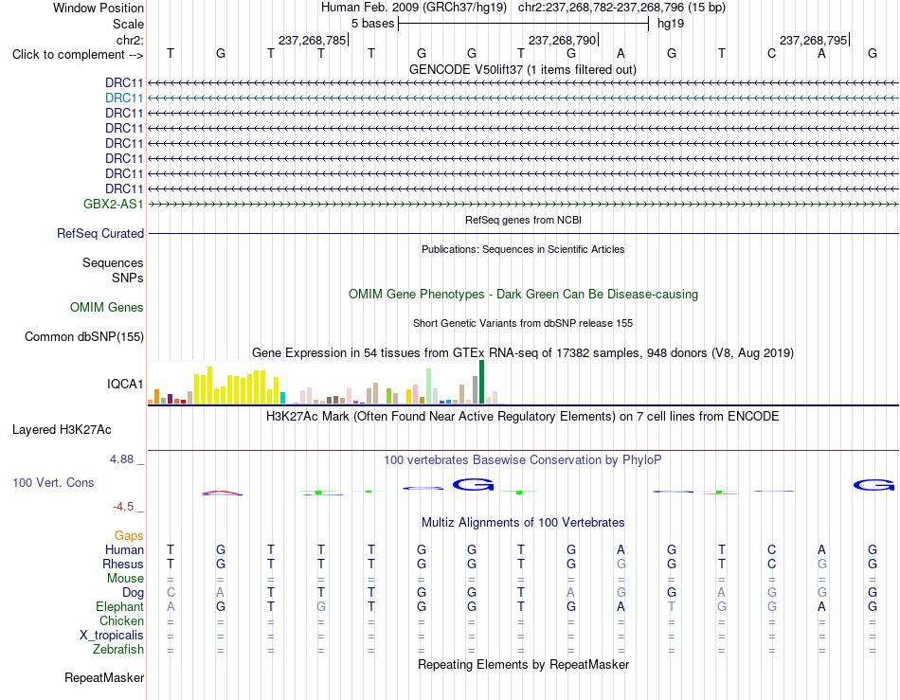Click the 'Click to complement -->' label
The height and width of the screenshot is (700, 900).
coord(78,55)
